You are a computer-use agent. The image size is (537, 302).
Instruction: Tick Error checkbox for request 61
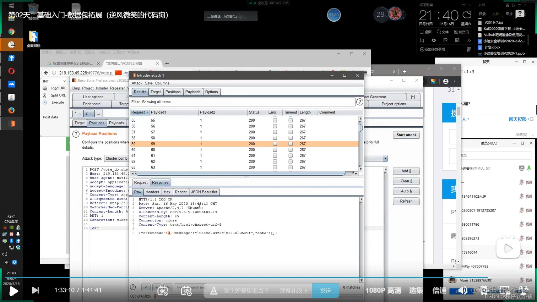tap(275, 155)
